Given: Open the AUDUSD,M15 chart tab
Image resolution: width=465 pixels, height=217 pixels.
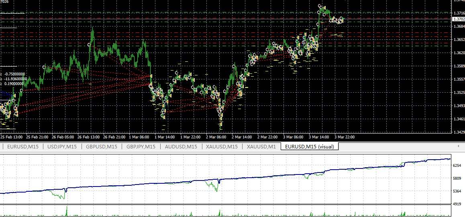Looking at the screenshot, I should [181, 146].
